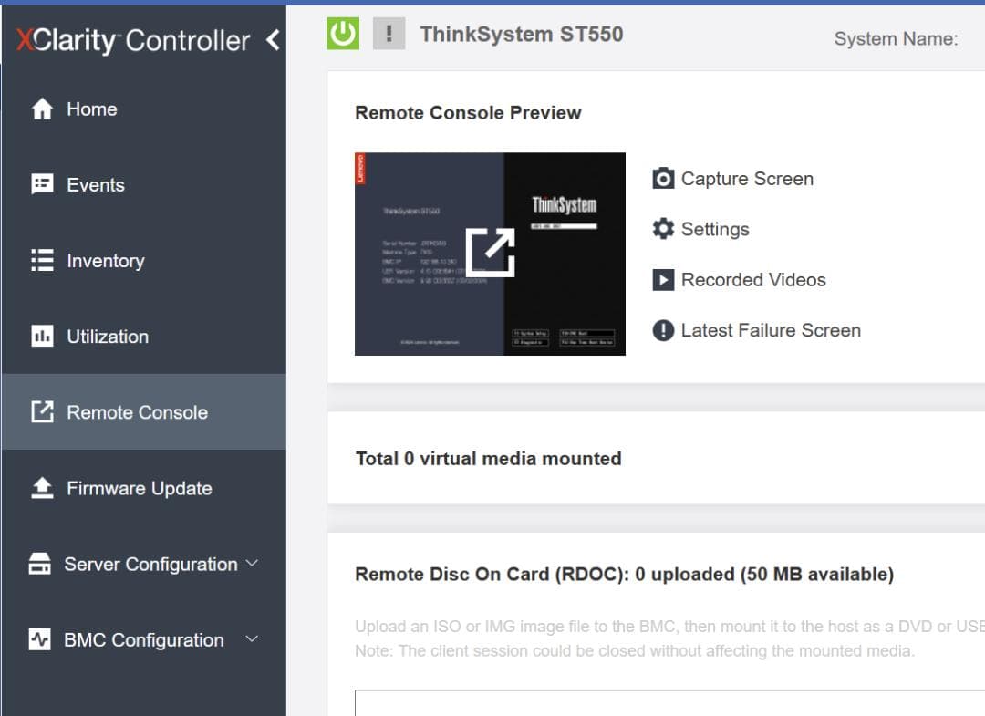The height and width of the screenshot is (716, 985).
Task: Select Remote Console in the sidebar
Action: [137, 412]
